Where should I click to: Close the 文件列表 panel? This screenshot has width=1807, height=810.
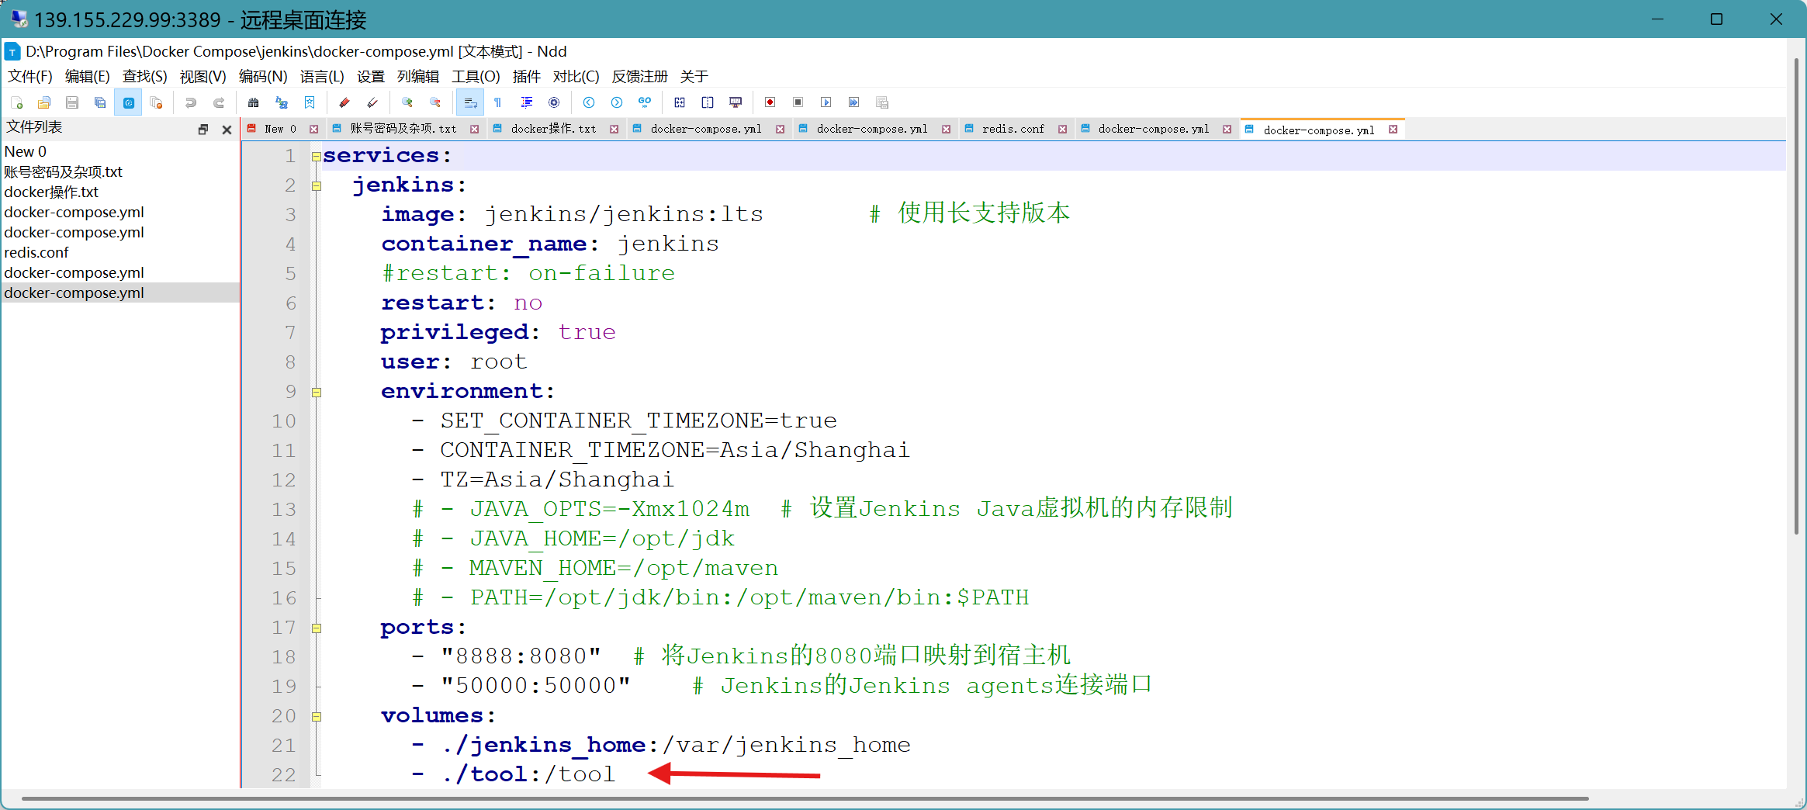[227, 130]
